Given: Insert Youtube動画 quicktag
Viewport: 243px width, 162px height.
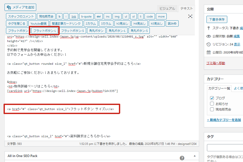Looking at the screenshot, I should [x=39, y=23].
